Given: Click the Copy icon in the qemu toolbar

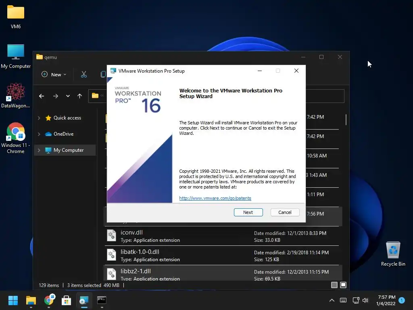Looking at the screenshot, I should (x=103, y=75).
